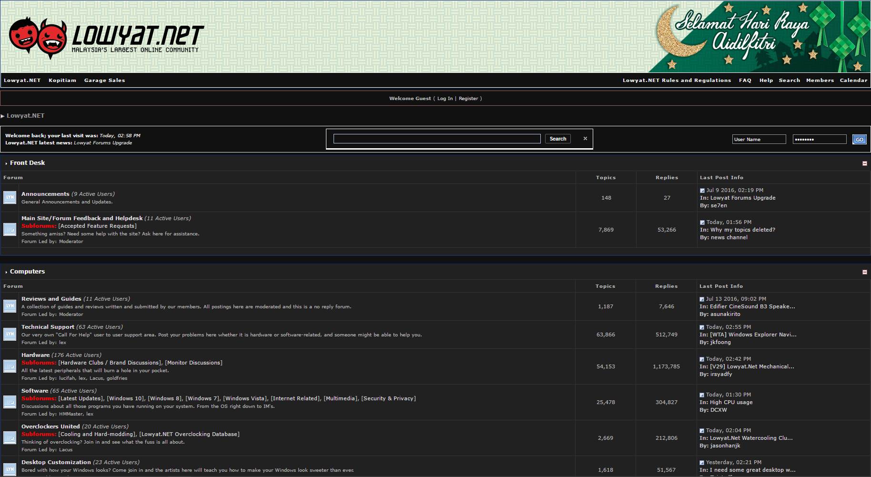
Task: Open the Security & Privacy subforum
Action: coord(388,398)
